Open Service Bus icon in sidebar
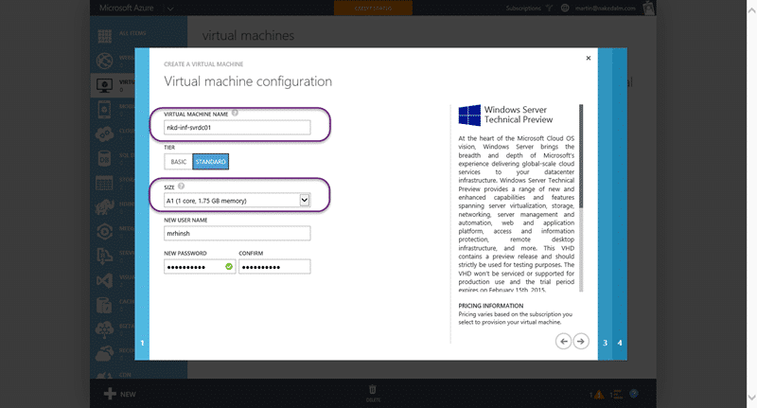Viewport: 757px width, 408px height. tap(105, 256)
